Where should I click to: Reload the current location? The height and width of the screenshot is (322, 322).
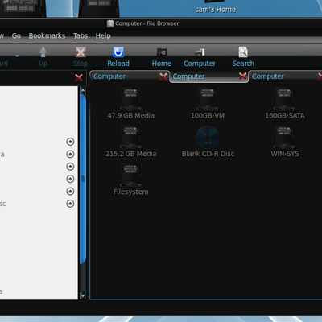118,56
